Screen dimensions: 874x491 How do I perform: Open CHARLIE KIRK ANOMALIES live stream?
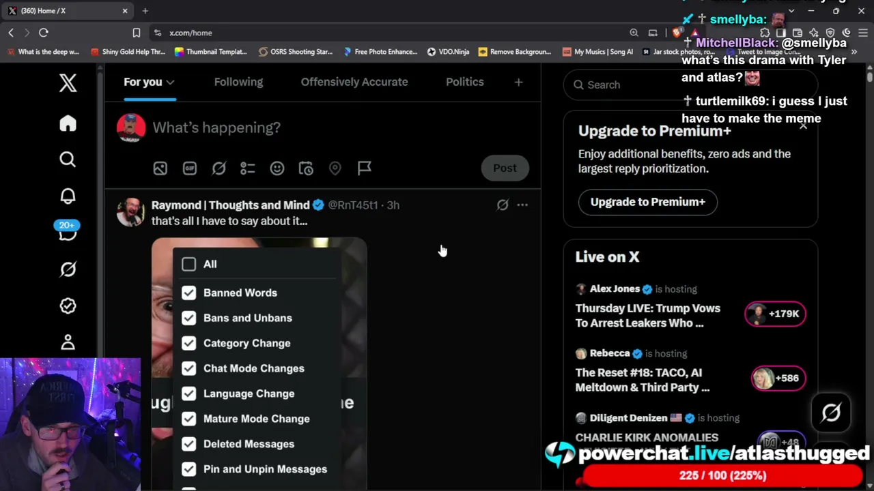coord(647,438)
